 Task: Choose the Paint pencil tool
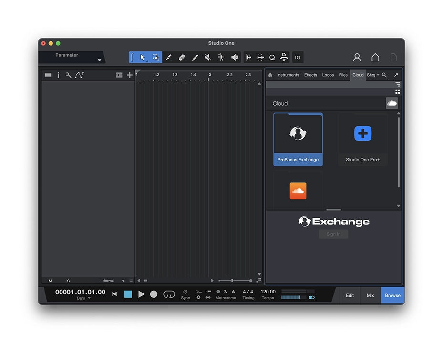coord(195,58)
